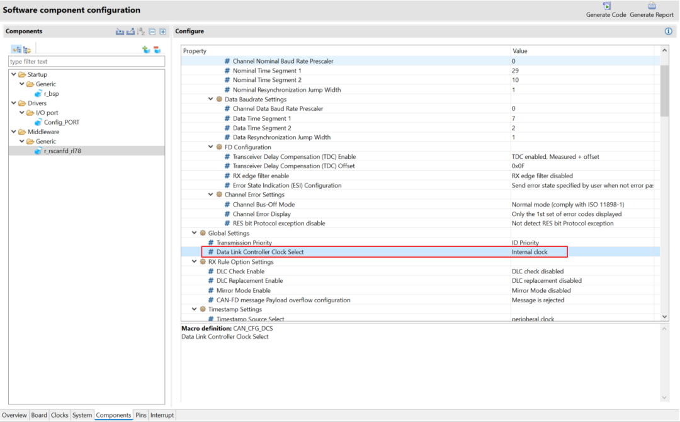Open the Configure panel info icon
This screenshot has height=422, width=680.
tap(668, 31)
